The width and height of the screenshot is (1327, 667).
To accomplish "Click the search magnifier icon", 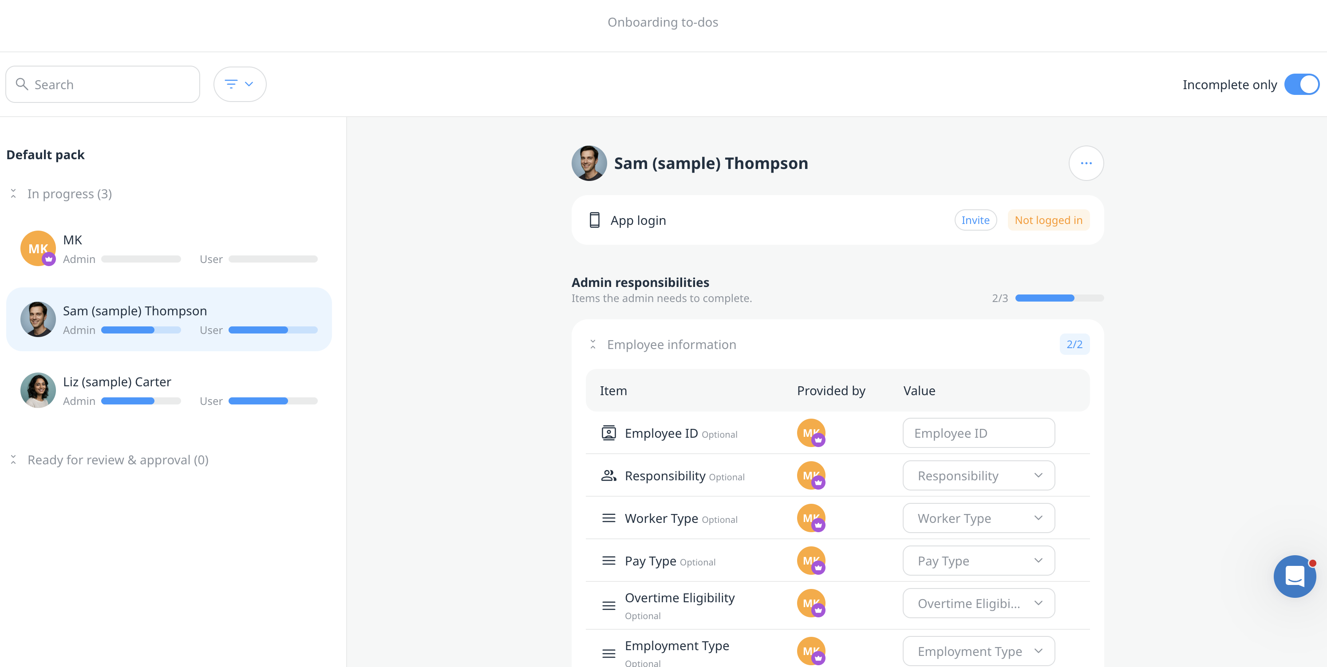I will coord(22,84).
